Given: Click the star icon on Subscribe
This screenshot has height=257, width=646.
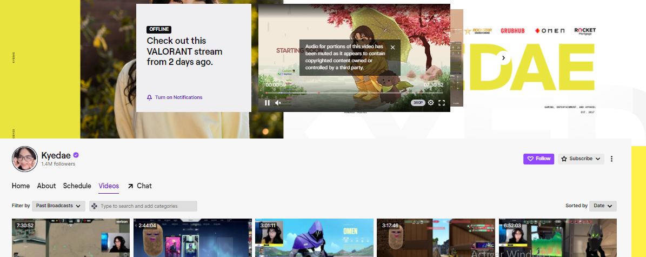Looking at the screenshot, I should [x=564, y=159].
